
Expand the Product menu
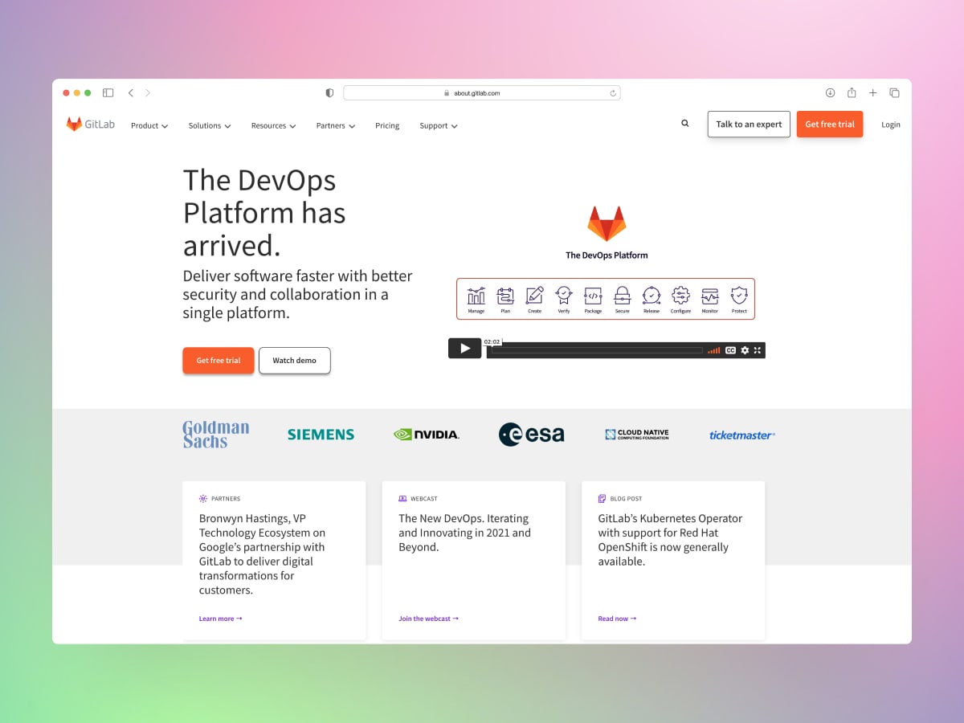point(149,125)
